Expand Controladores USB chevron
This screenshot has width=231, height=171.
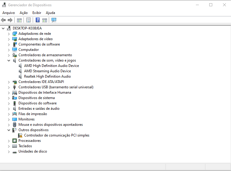[x=9, y=87]
